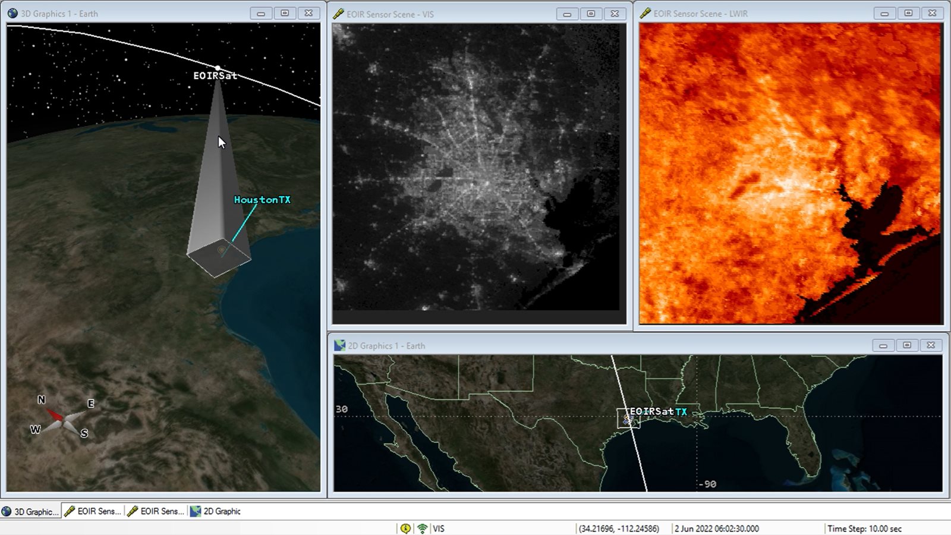The height and width of the screenshot is (535, 951).
Task: Switch to the 2D Graphic tab at bottom
Action: click(x=216, y=511)
